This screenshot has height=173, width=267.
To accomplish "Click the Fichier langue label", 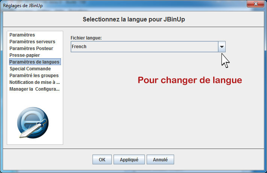I will [x=86, y=38].
